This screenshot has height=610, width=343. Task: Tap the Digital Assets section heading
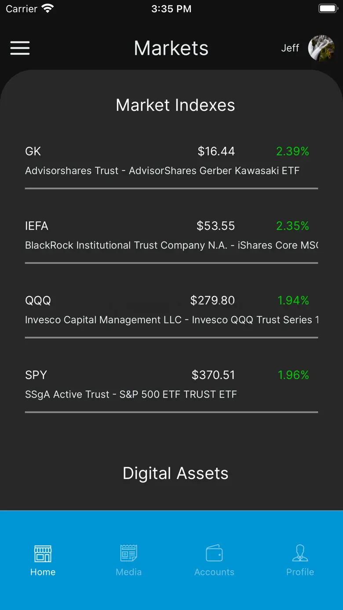coord(175,473)
